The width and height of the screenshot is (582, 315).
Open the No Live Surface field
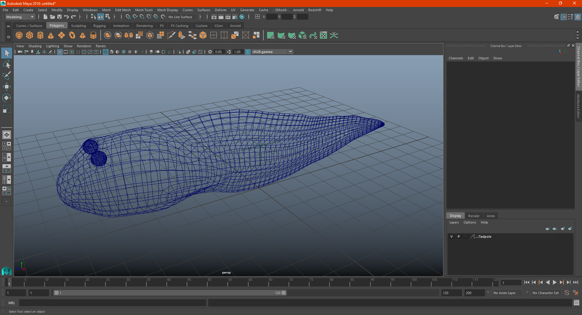(x=182, y=17)
